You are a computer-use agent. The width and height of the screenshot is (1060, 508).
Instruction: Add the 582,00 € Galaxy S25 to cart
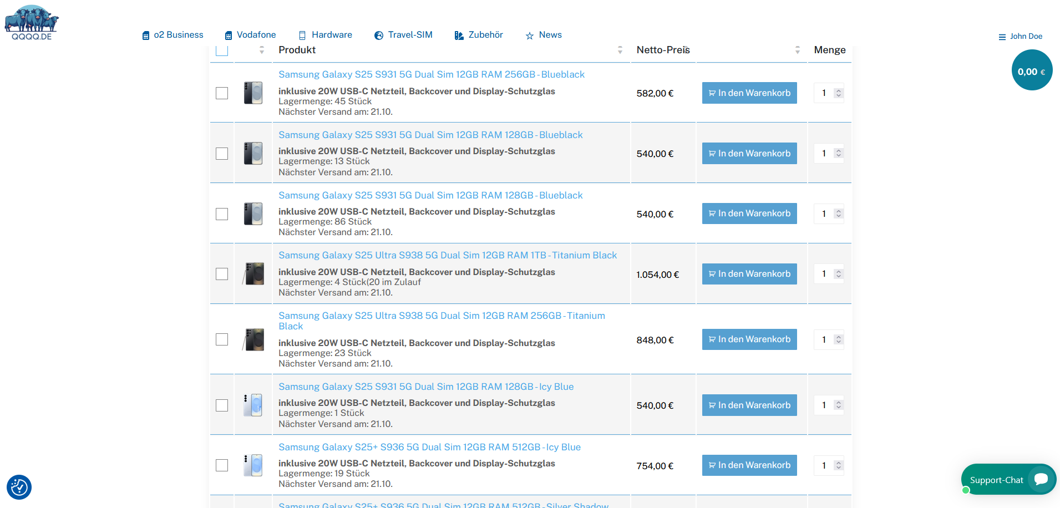click(749, 93)
